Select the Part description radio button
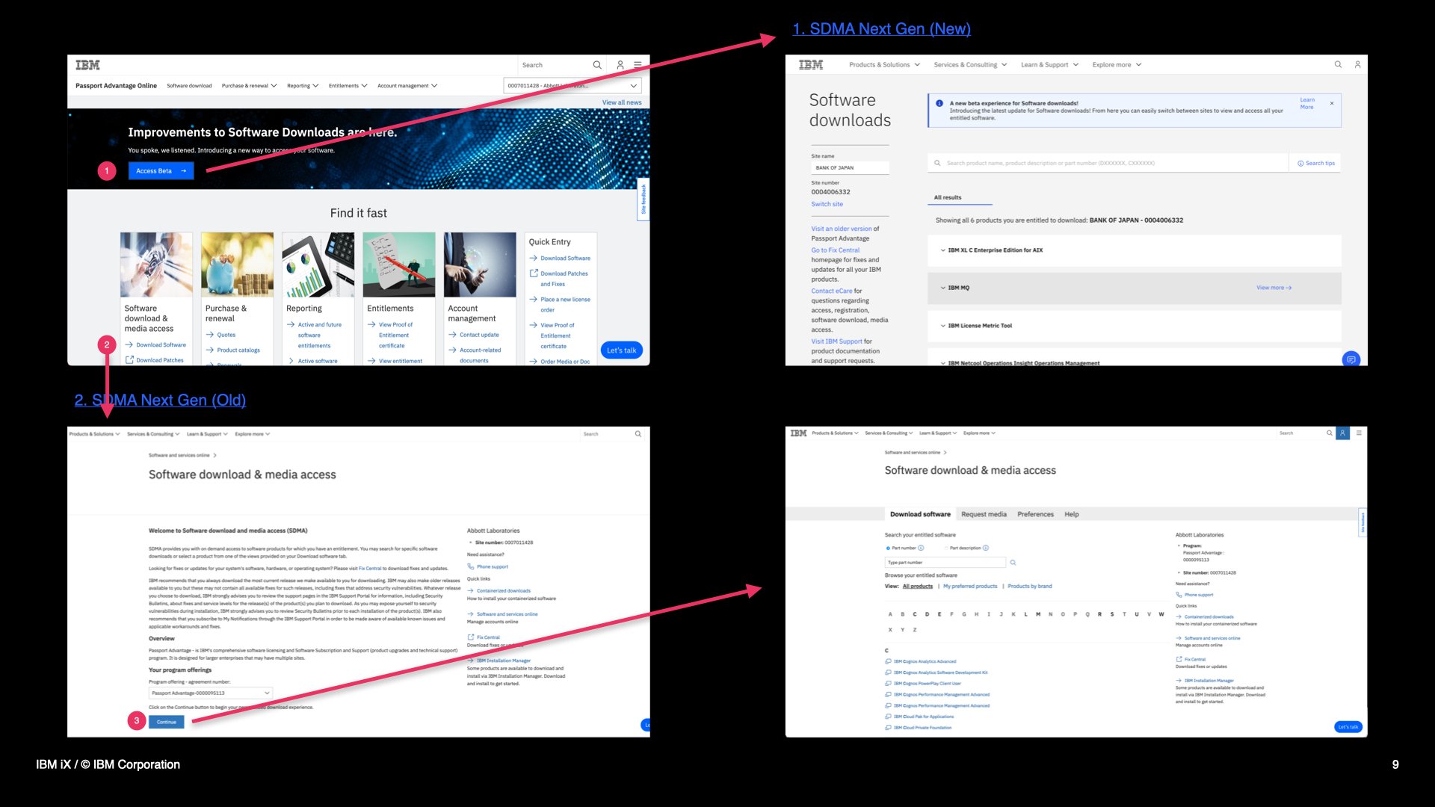Screen dimensions: 1435x807 (946, 548)
